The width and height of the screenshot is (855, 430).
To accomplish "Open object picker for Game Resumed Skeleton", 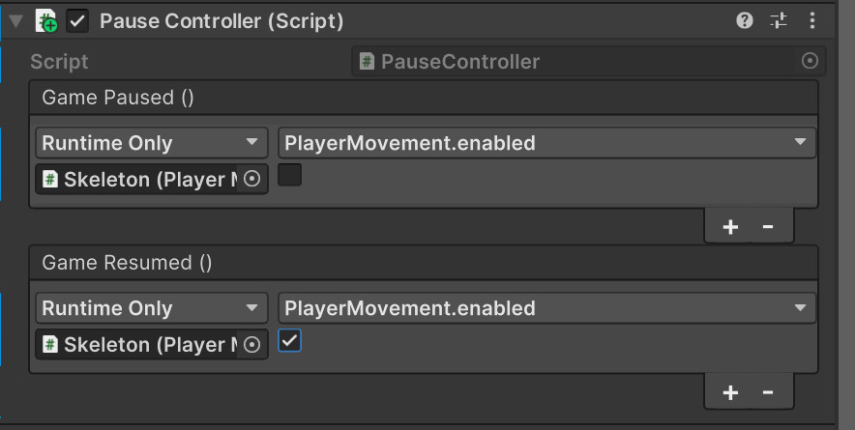I will pos(251,344).
